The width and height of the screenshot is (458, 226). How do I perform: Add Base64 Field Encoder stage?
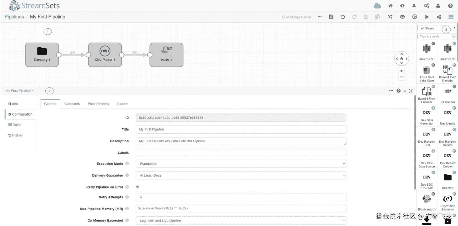pyautogui.click(x=427, y=95)
